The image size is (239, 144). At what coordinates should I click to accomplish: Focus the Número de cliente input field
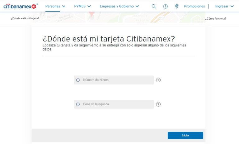coord(114,80)
